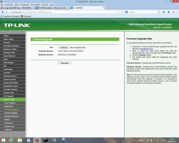179x143 pixels.
Task: Close the TL-WDR3600 tab
Action: [x=103, y=8]
